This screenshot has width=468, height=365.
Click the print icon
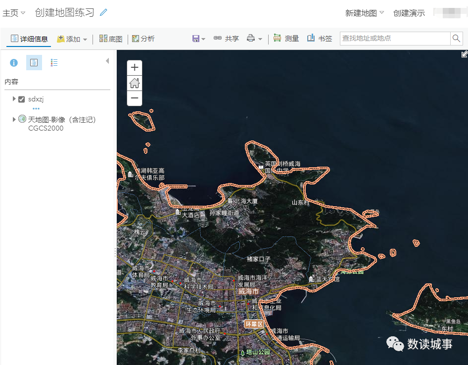tap(251, 38)
